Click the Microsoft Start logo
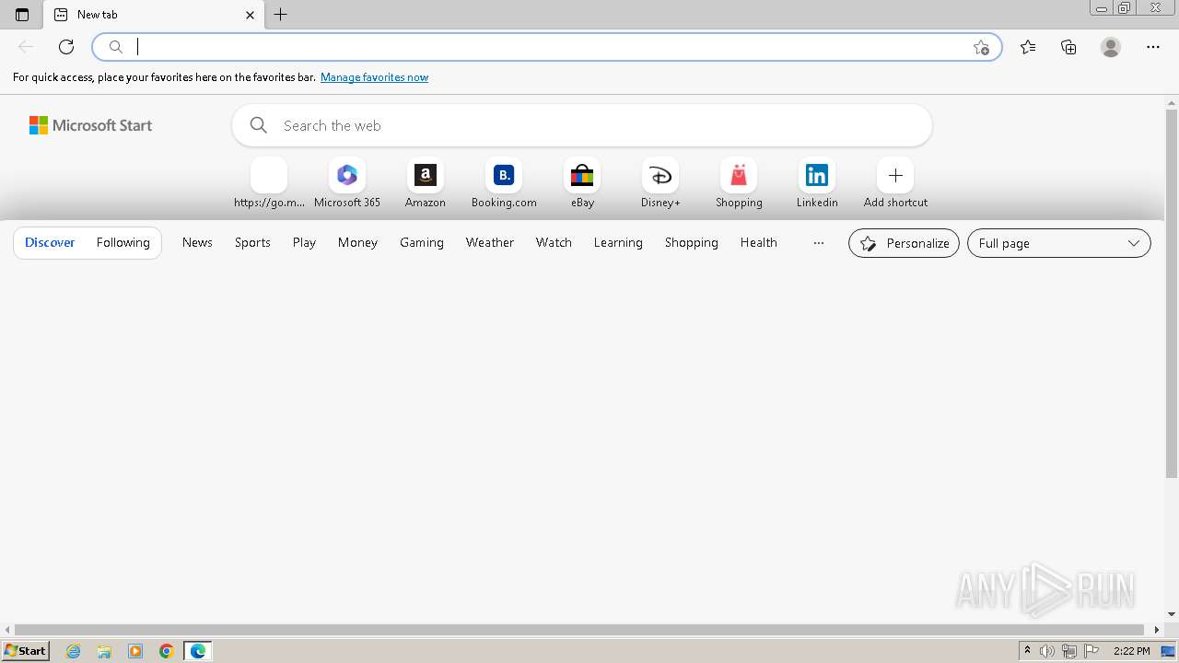Viewport: 1179px width, 663px height. [90, 125]
